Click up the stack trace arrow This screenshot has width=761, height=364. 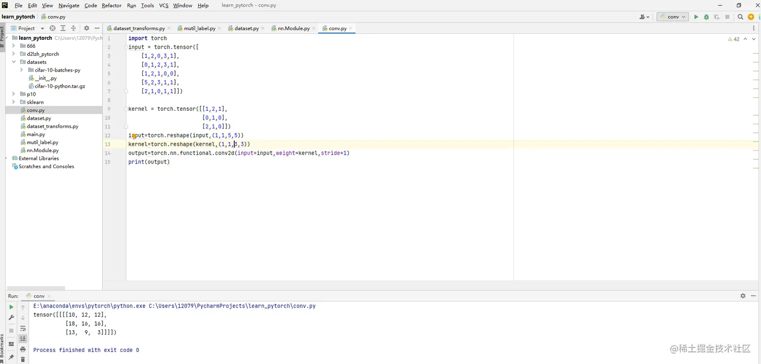point(23,307)
